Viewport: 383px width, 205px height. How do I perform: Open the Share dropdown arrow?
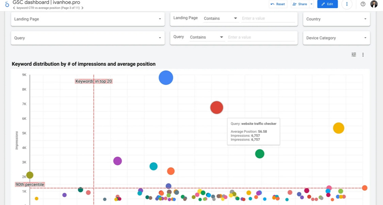click(312, 4)
